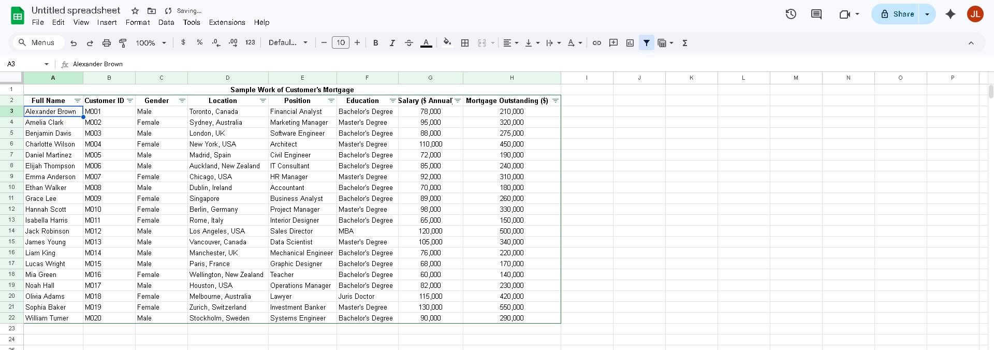
Task: Open filter for Mortgage Outstanding column
Action: [556, 100]
